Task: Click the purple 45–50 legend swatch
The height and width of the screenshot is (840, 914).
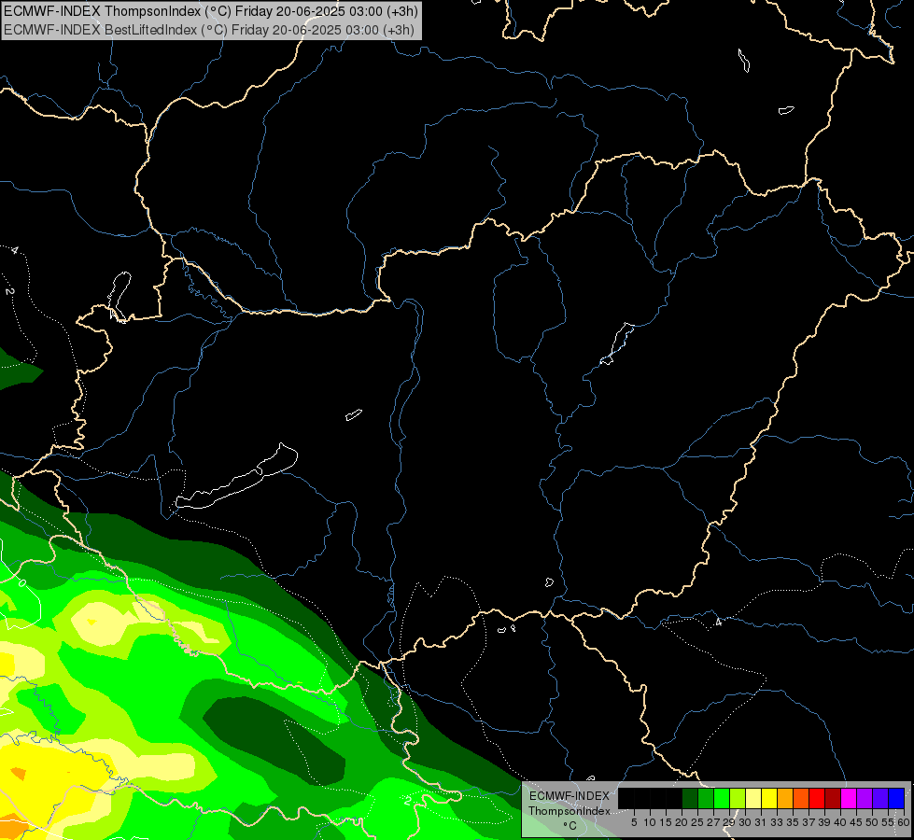Action: point(865,798)
